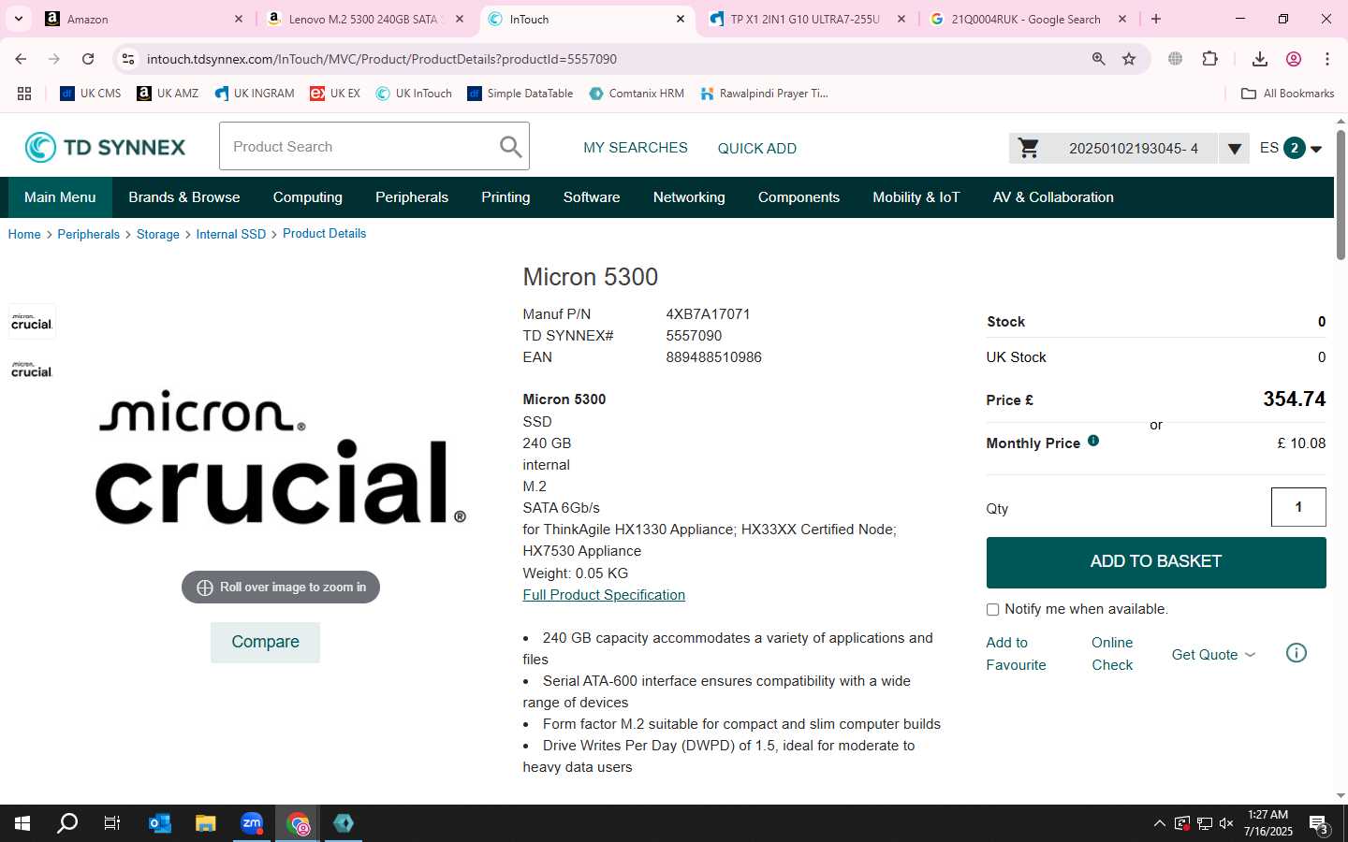This screenshot has height=842, width=1348.
Task: Open the Chrome profile icon
Action: 1294,59
